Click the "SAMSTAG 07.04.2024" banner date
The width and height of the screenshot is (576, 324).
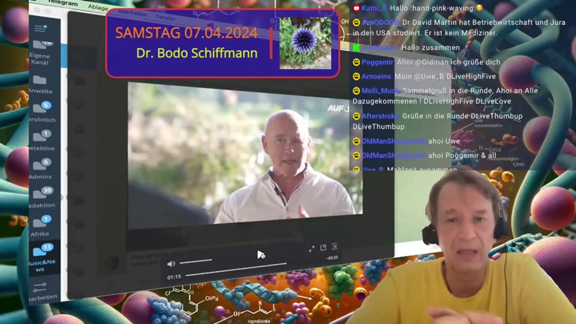click(x=186, y=33)
